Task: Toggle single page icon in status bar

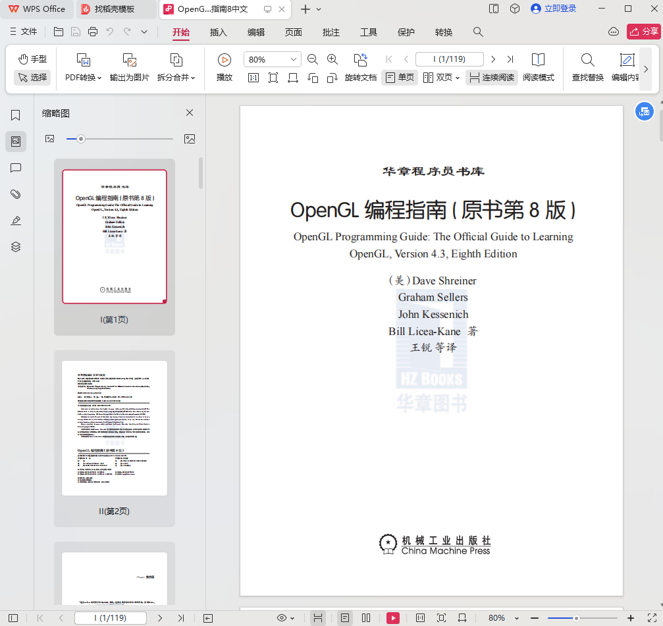Action: [345, 618]
